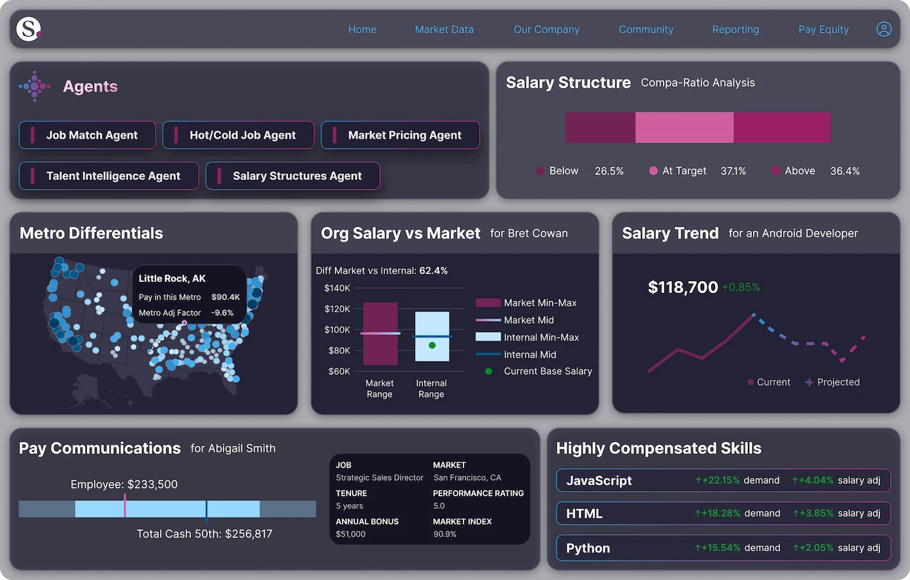Click the JavaScript demand up-arrow icon
Screen dimensions: 910x580
pyautogui.click(x=698, y=481)
